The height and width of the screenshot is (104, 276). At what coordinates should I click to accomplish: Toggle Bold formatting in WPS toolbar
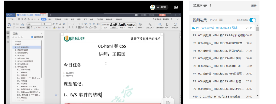pyautogui.click(x=28, y=27)
